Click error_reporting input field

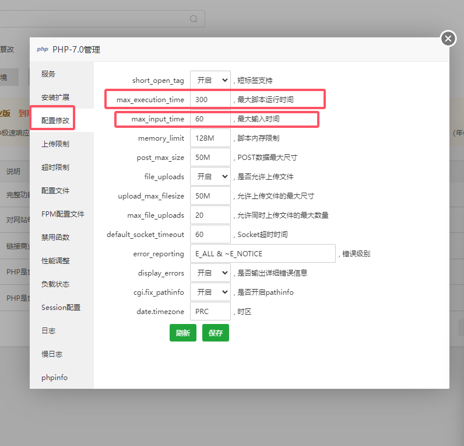(x=263, y=253)
